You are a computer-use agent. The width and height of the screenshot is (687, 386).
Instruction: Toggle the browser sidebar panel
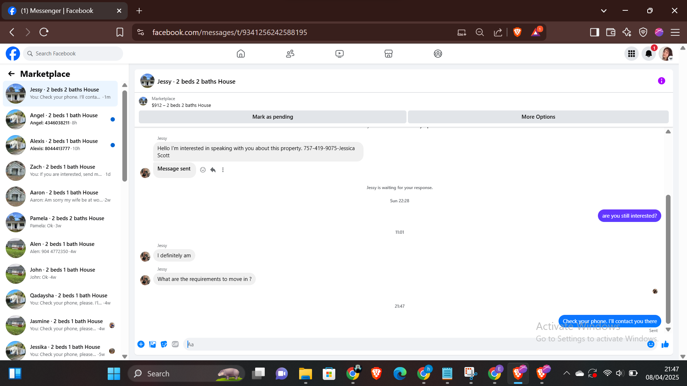tap(594, 32)
